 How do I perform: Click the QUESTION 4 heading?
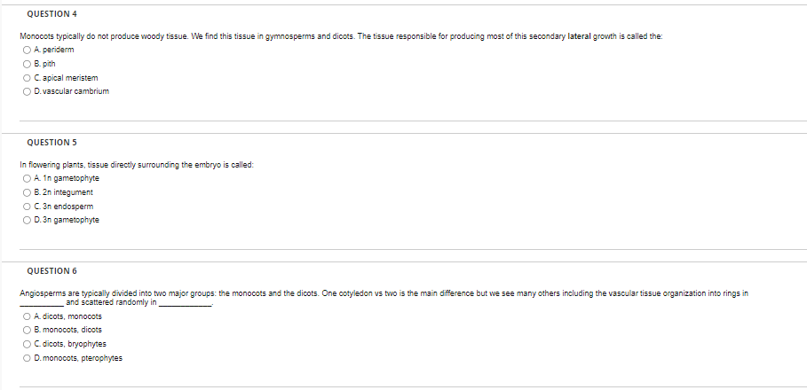click(x=52, y=14)
